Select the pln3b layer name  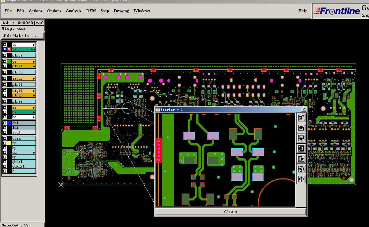pos(24,72)
